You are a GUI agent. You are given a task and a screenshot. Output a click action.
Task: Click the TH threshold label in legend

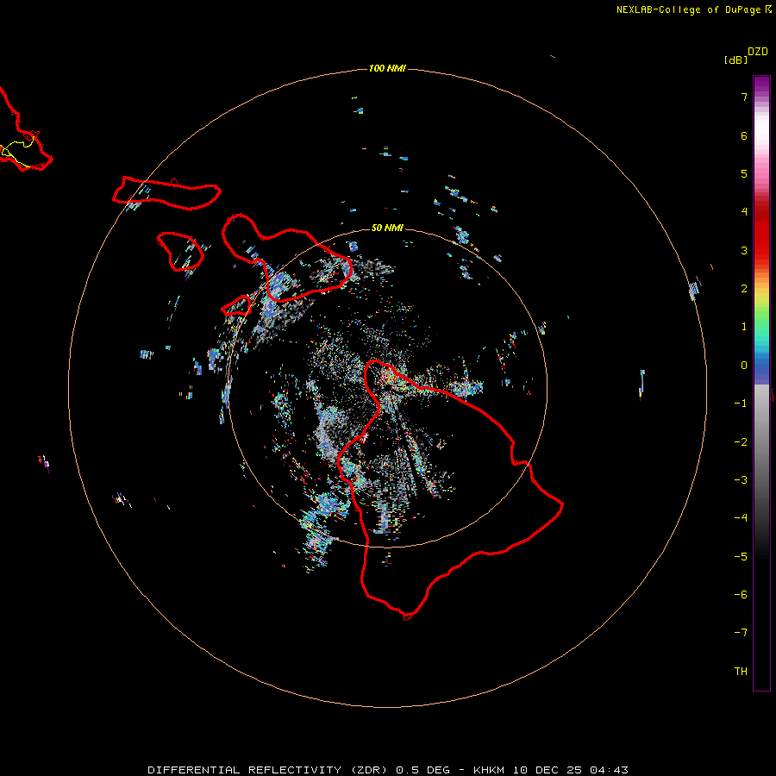[741, 672]
